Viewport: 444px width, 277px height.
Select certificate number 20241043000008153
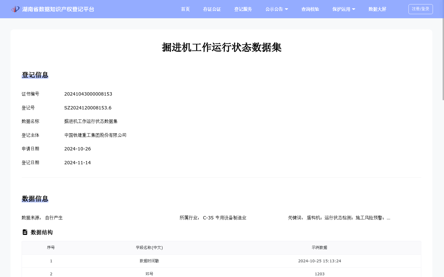88,94
